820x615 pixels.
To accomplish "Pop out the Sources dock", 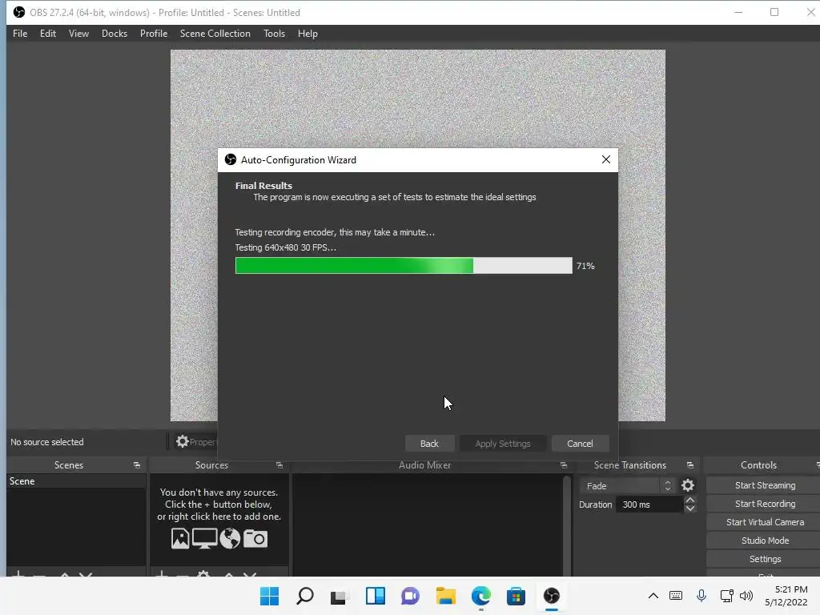I will click(279, 465).
